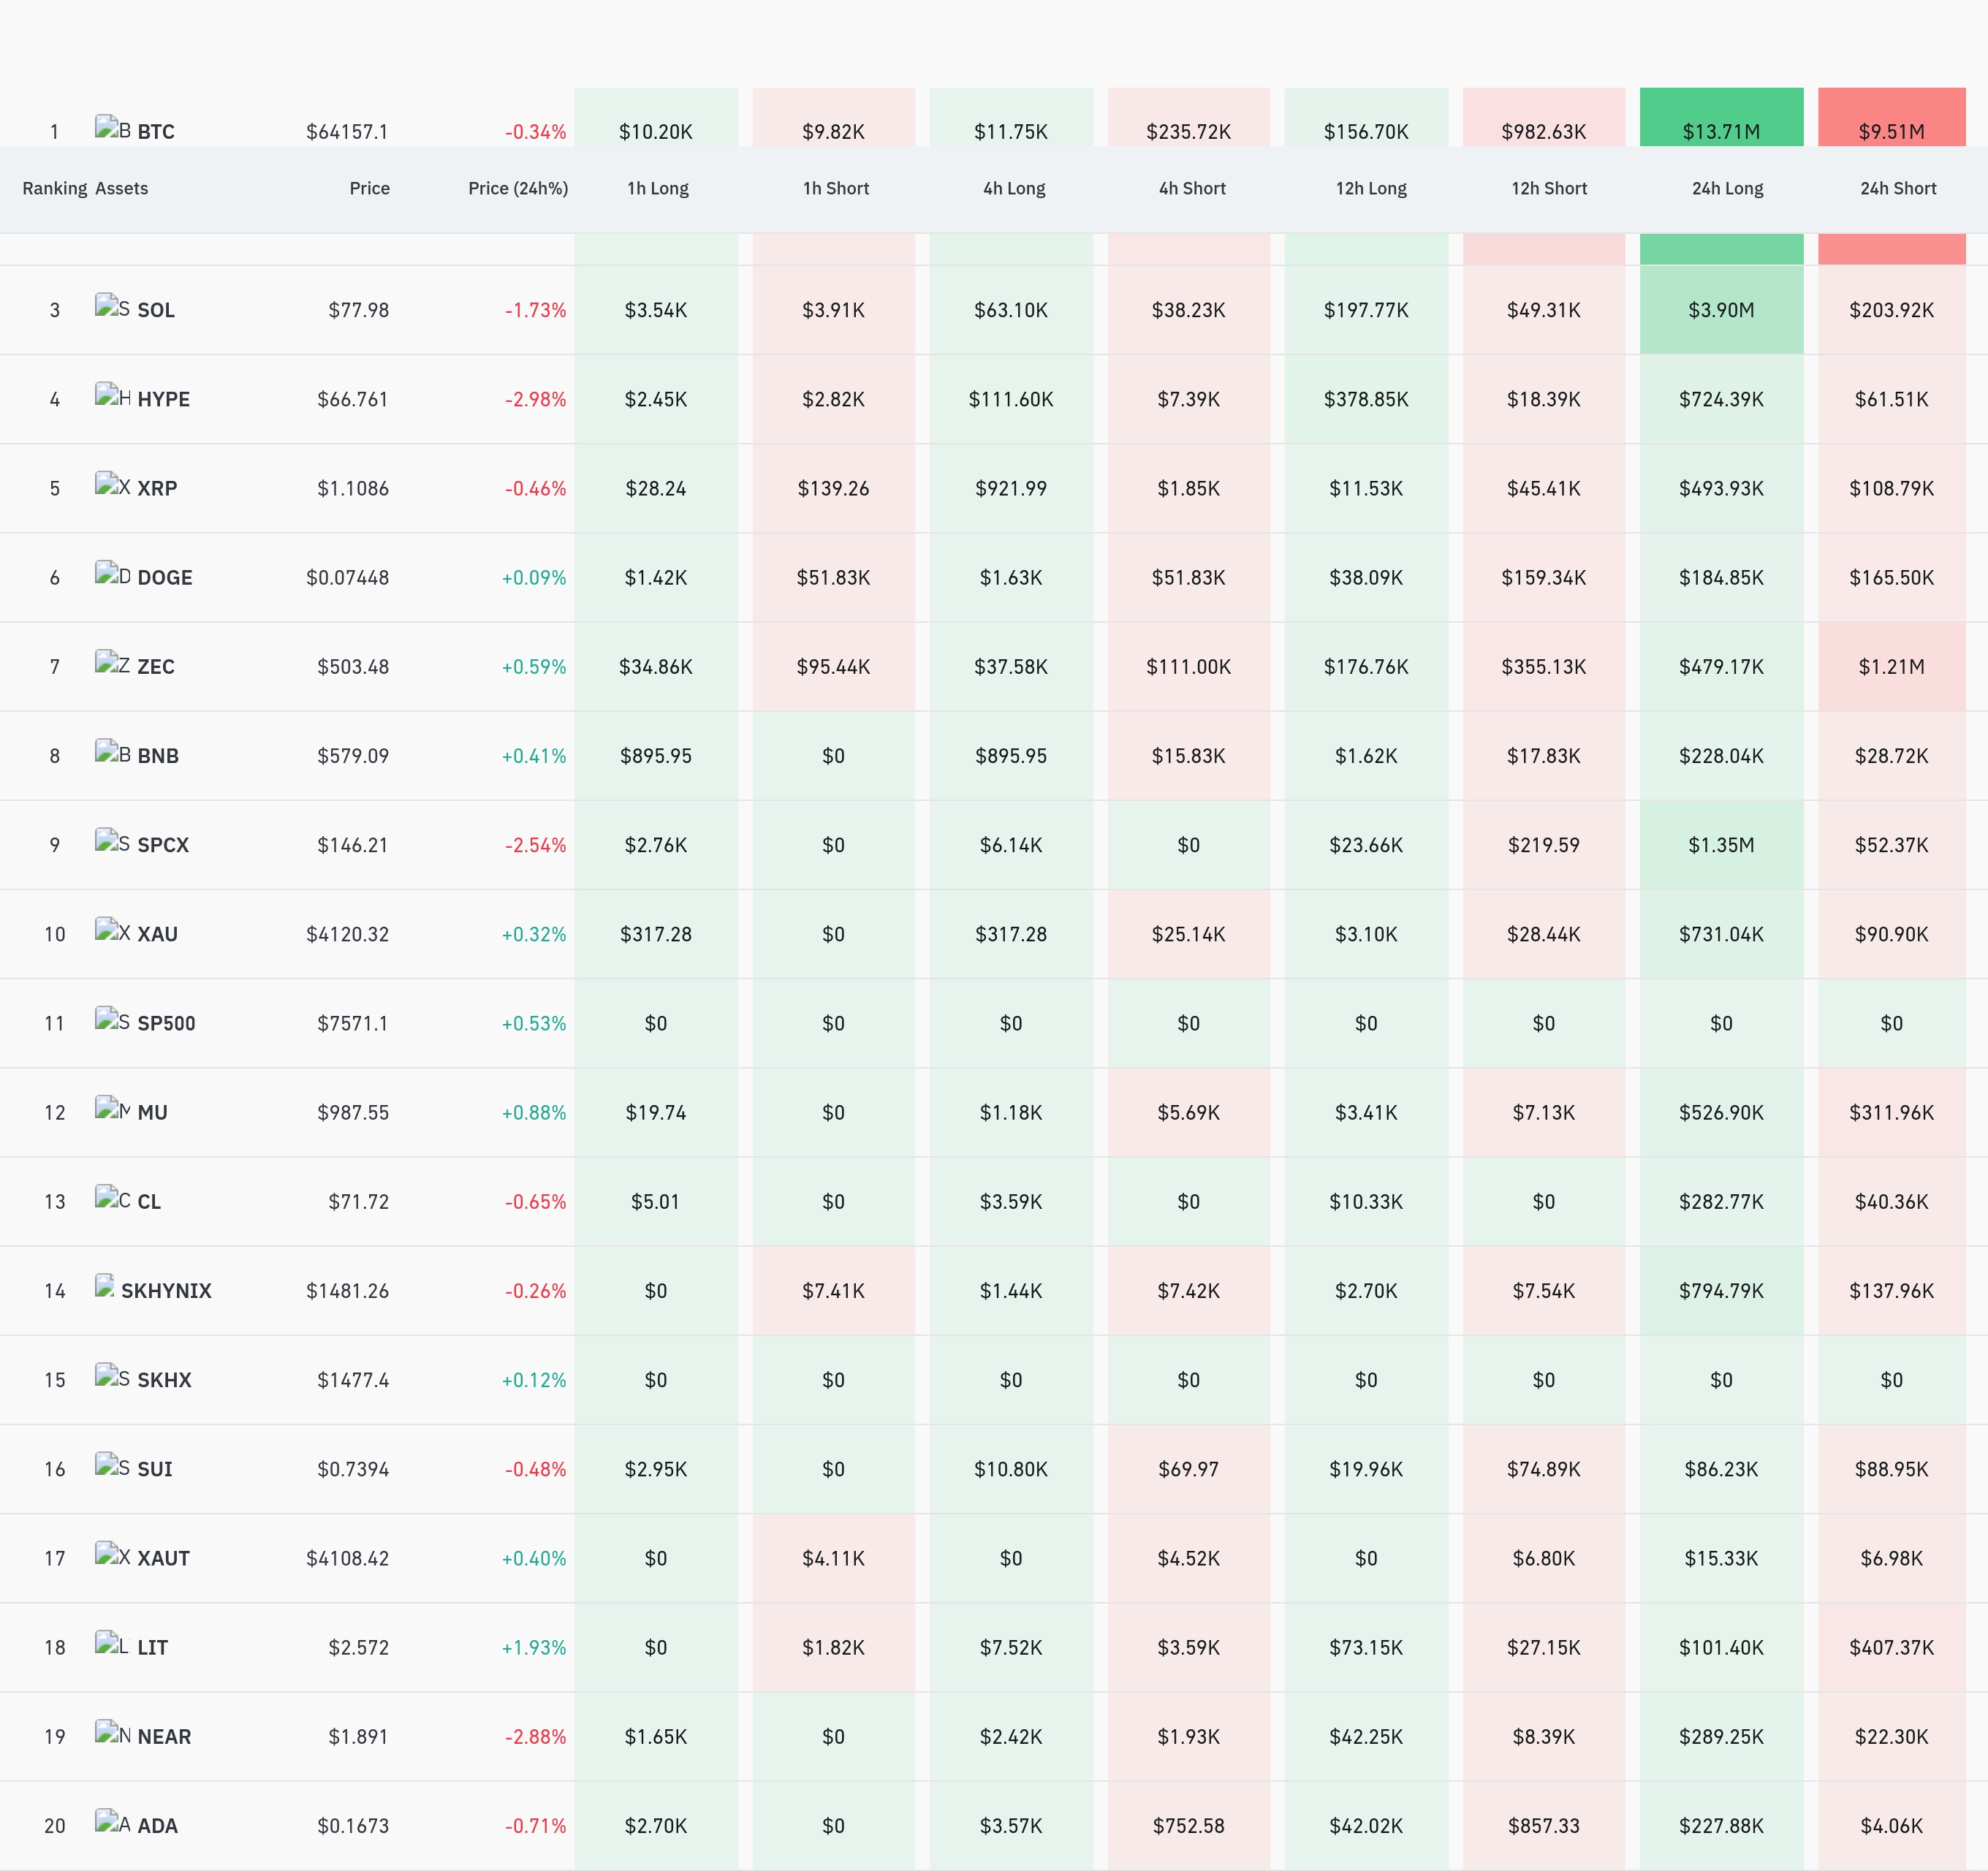The image size is (1988, 1871).
Task: Sort by Ranking column header
Action: pyautogui.click(x=55, y=188)
